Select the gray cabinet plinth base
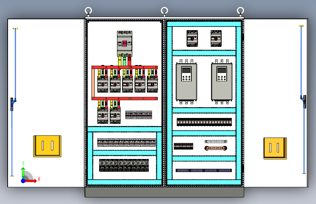Screen dimensions: 316x204 [164, 192]
